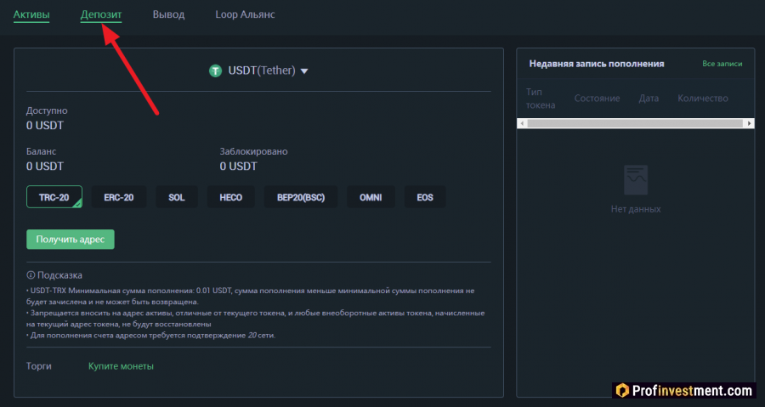
Task: Click the USDT(Tether) coin name
Action: pos(262,71)
